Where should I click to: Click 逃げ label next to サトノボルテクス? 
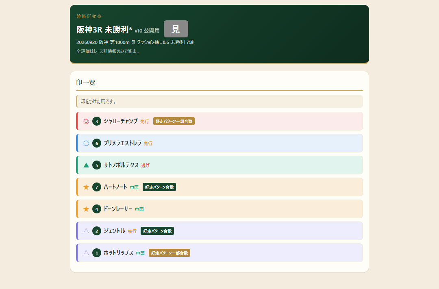click(145, 165)
